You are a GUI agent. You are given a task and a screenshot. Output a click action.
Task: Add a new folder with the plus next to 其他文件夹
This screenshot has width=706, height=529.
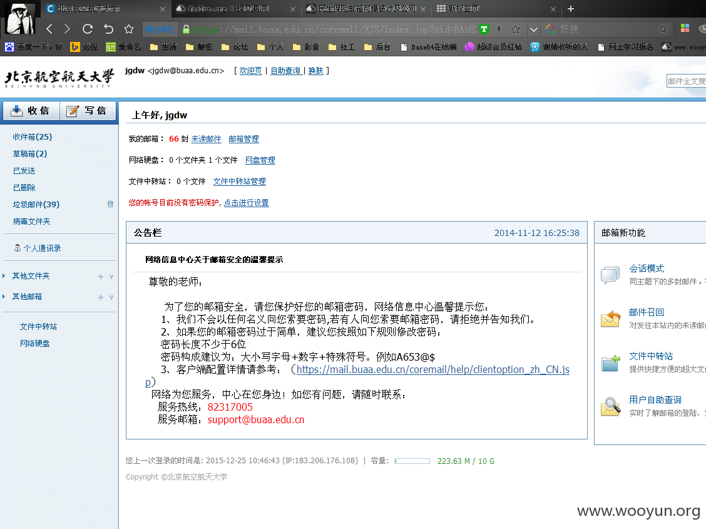point(101,277)
